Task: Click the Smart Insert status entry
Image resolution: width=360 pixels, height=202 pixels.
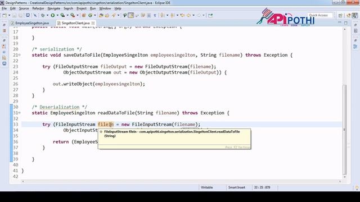Action: pyautogui.click(x=237, y=187)
